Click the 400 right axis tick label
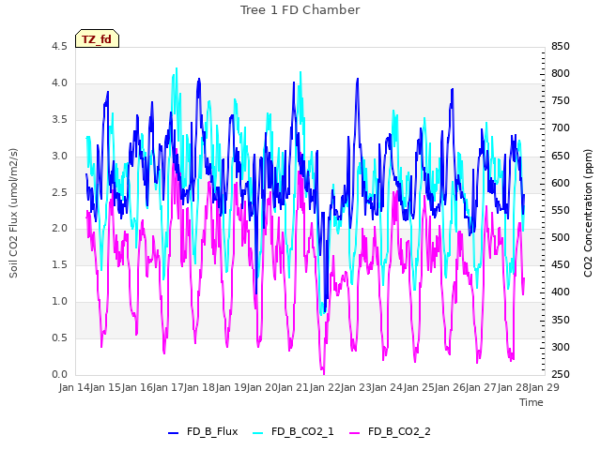The width and height of the screenshot is (601, 450). [x=561, y=292]
